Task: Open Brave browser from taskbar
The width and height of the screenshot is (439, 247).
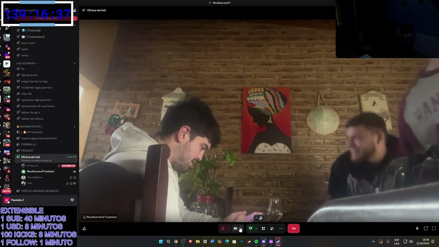Action: [x=190, y=242]
